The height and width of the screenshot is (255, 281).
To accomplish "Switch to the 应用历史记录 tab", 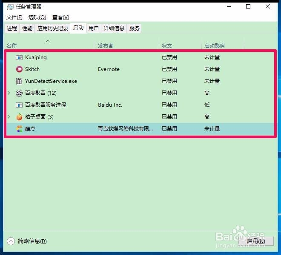I will click(x=53, y=28).
